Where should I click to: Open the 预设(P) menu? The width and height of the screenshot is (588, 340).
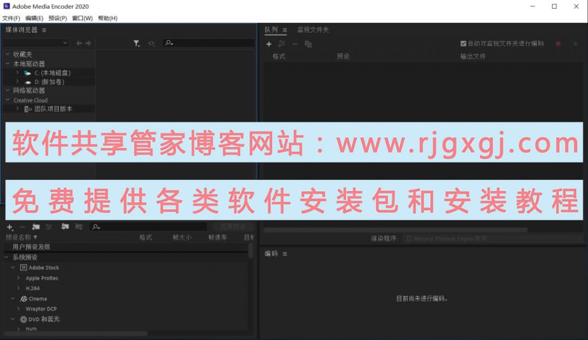tap(57, 18)
